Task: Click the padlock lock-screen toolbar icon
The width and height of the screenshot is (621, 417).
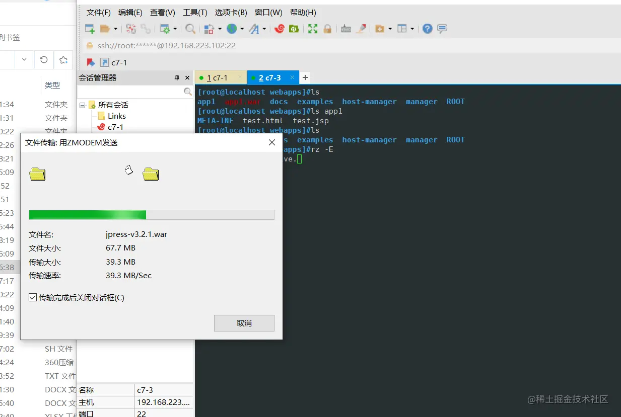Action: (x=327, y=29)
